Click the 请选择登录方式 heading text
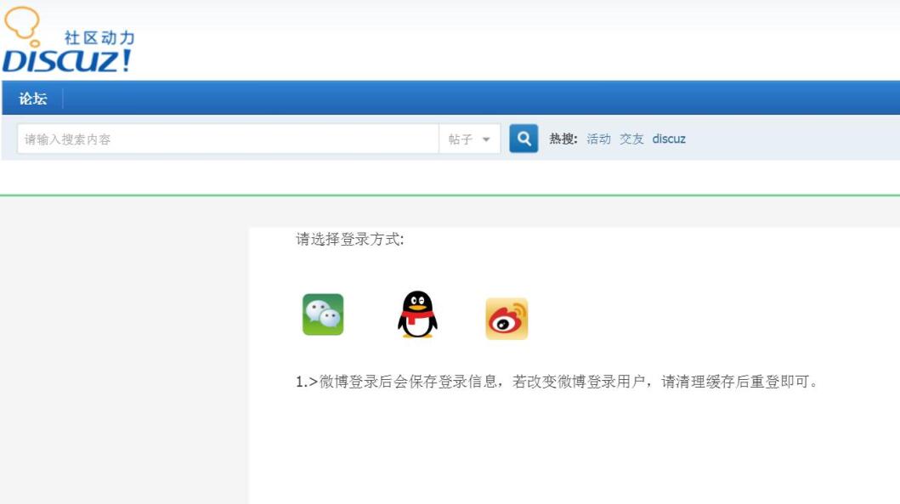 (350, 240)
